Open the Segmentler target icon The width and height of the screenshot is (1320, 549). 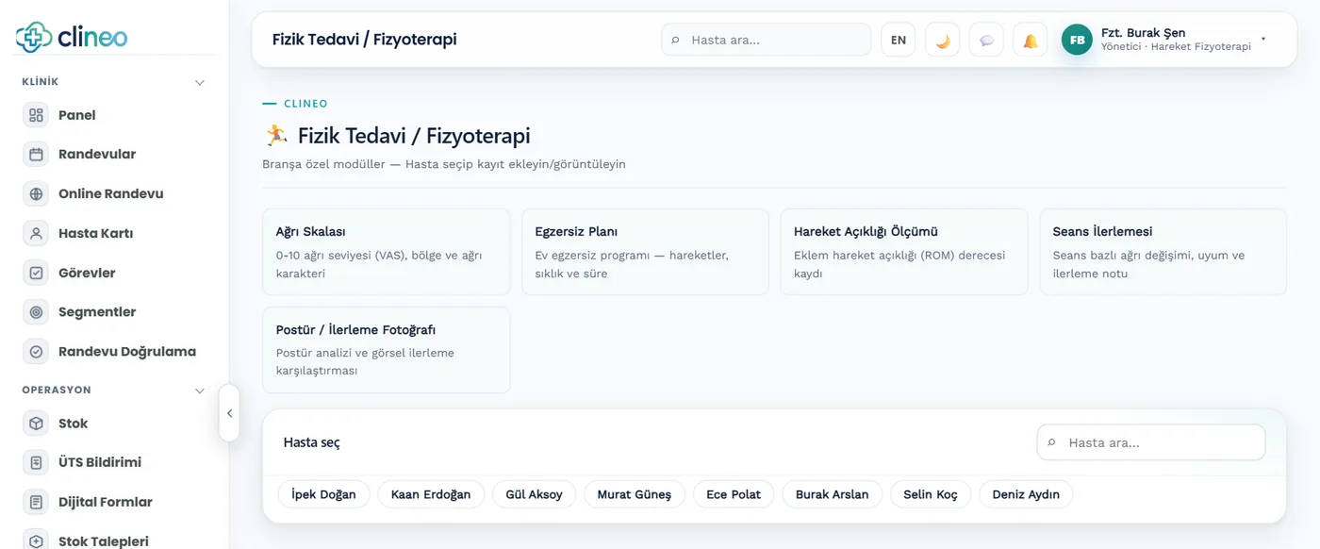(x=36, y=312)
